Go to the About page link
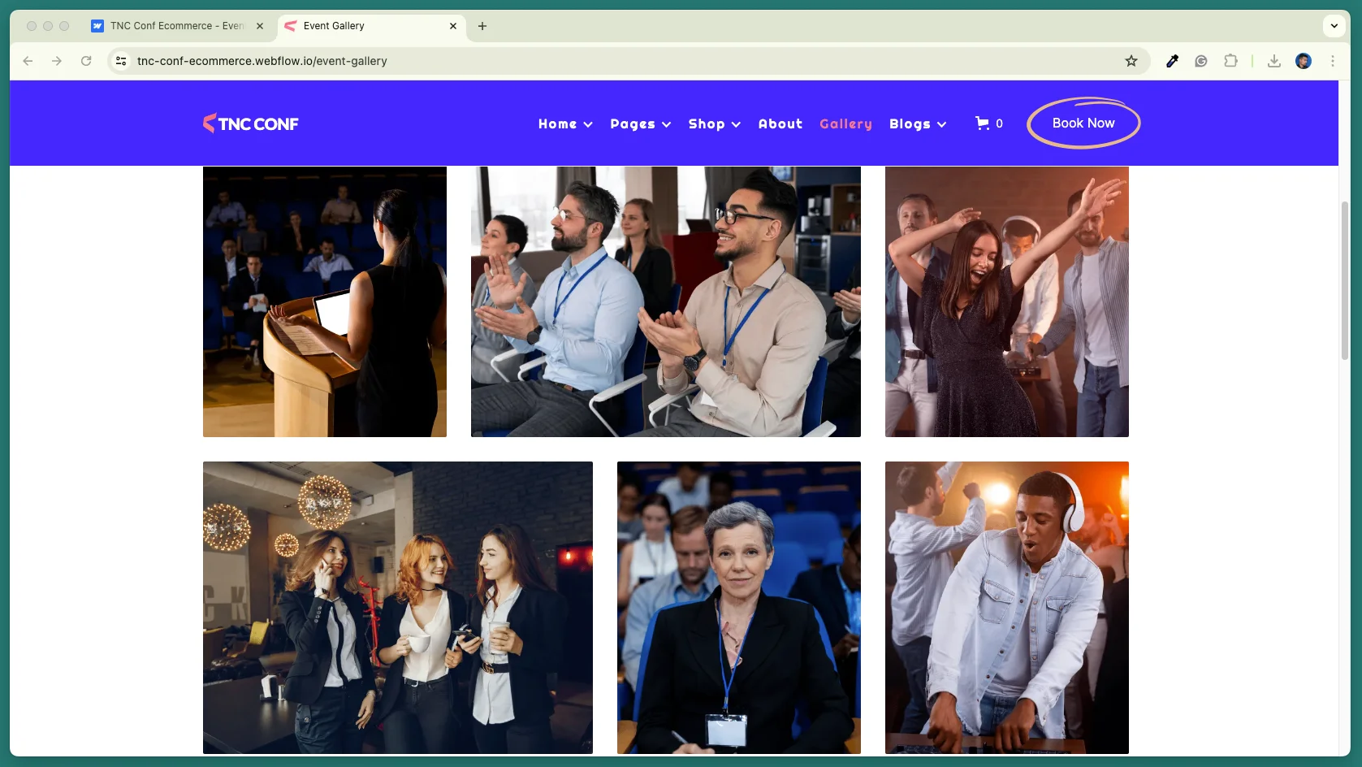1362x767 pixels. pyautogui.click(x=780, y=123)
